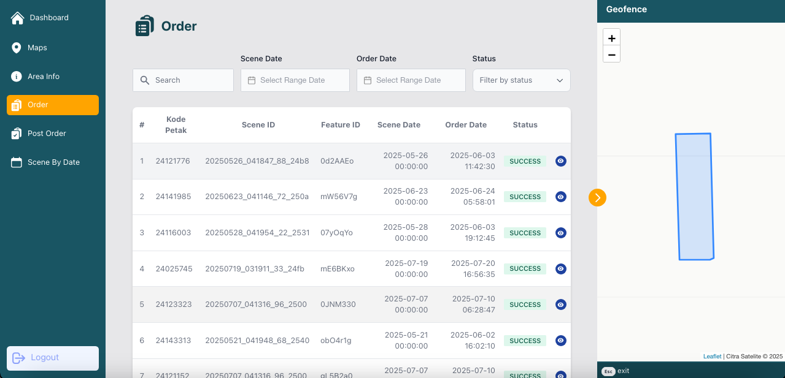
Task: Open the Scene Date range picker
Action: tap(295, 80)
